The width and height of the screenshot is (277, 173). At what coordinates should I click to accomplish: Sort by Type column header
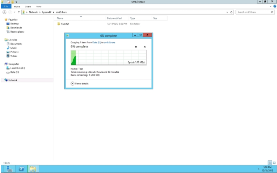140,18
